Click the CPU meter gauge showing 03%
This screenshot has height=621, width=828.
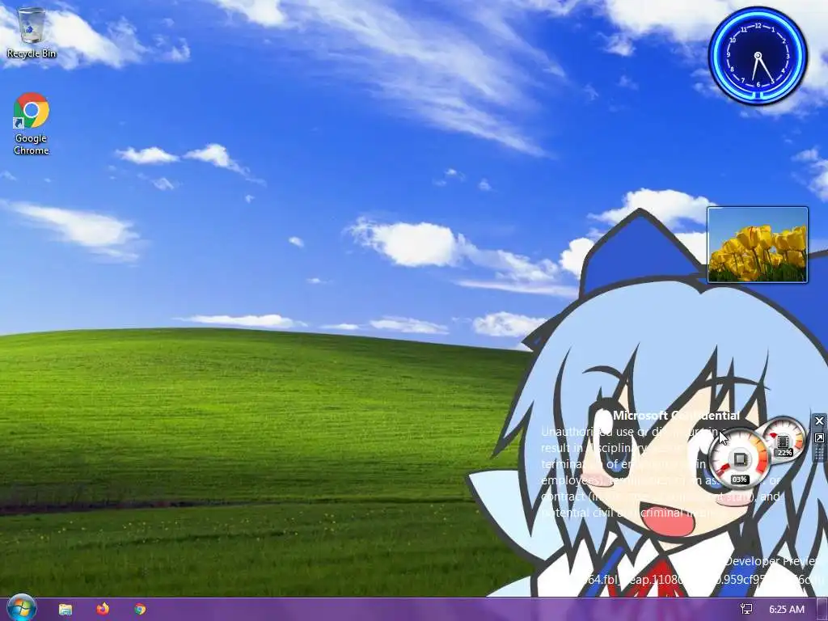[x=739, y=459]
